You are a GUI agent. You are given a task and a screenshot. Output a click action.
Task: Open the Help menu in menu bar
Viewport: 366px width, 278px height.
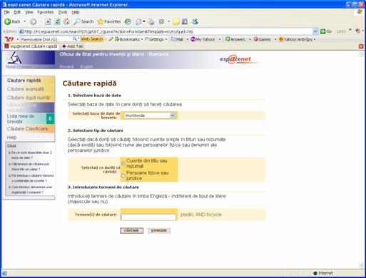coord(76,12)
